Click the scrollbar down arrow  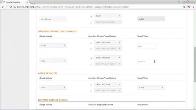point(195,108)
